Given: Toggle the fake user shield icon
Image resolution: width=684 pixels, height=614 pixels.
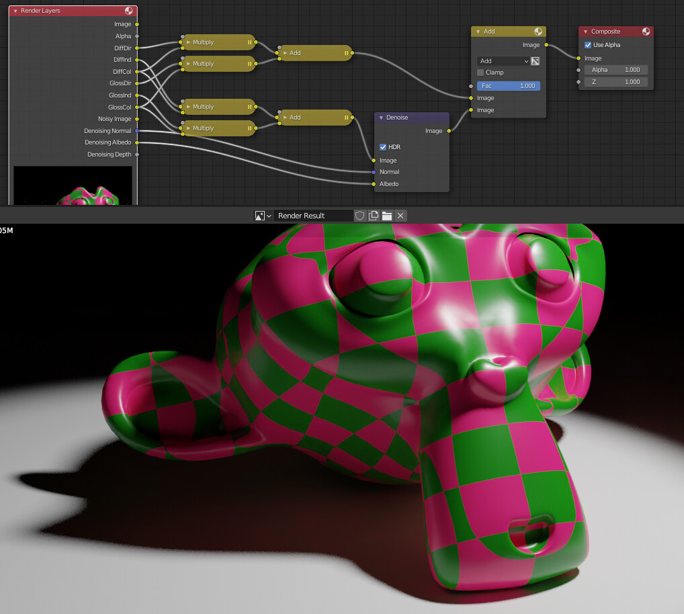Looking at the screenshot, I should tap(360, 216).
